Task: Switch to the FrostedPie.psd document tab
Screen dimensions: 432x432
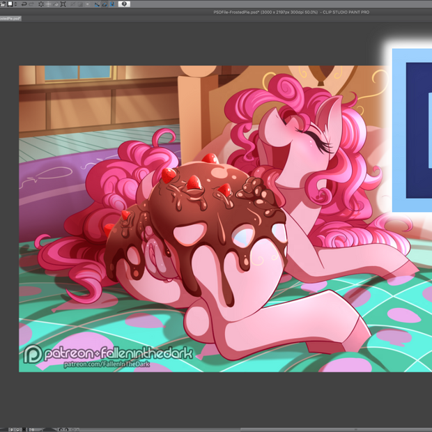Action: 10,19
